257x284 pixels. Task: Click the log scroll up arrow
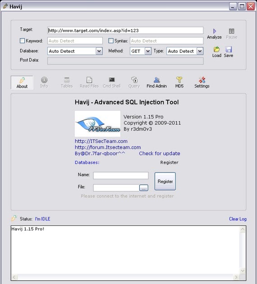tap(243, 229)
